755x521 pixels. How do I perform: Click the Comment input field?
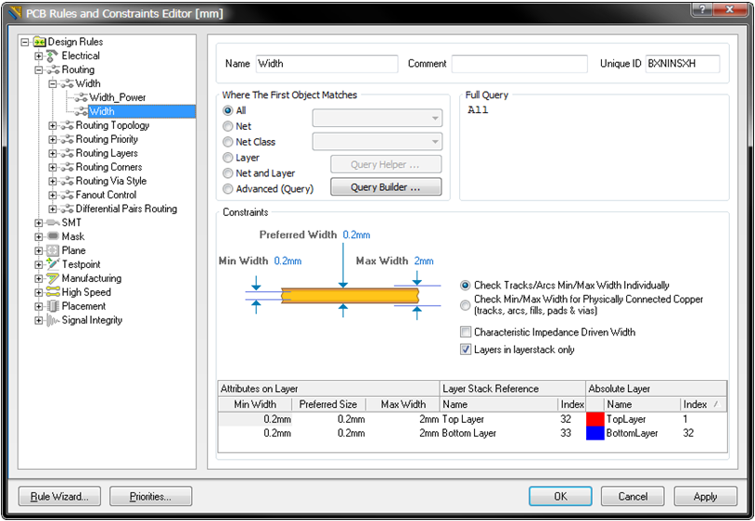(519, 63)
